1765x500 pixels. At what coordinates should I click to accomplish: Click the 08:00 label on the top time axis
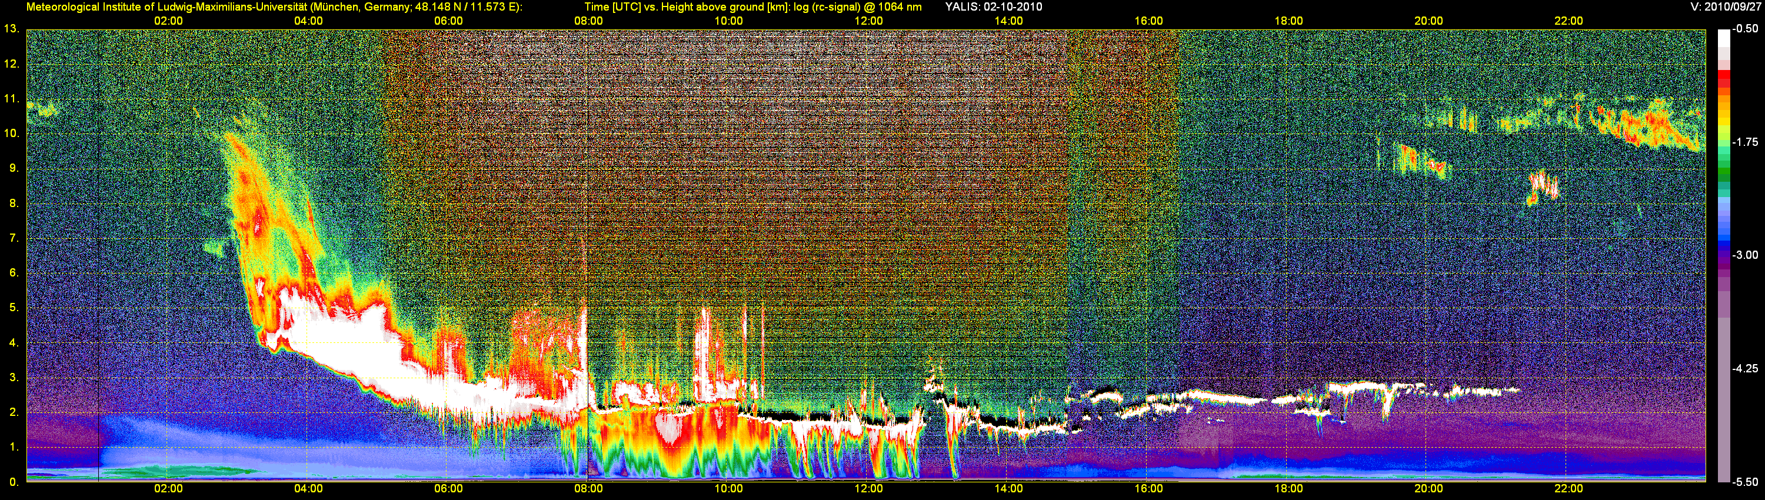(x=588, y=21)
